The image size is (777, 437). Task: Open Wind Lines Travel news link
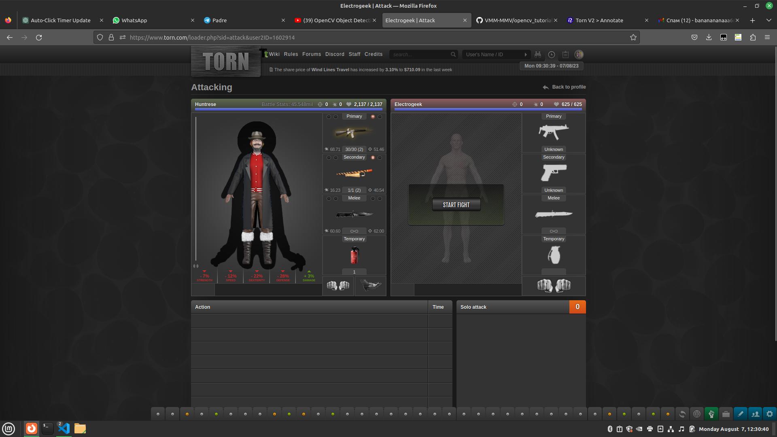tap(330, 70)
